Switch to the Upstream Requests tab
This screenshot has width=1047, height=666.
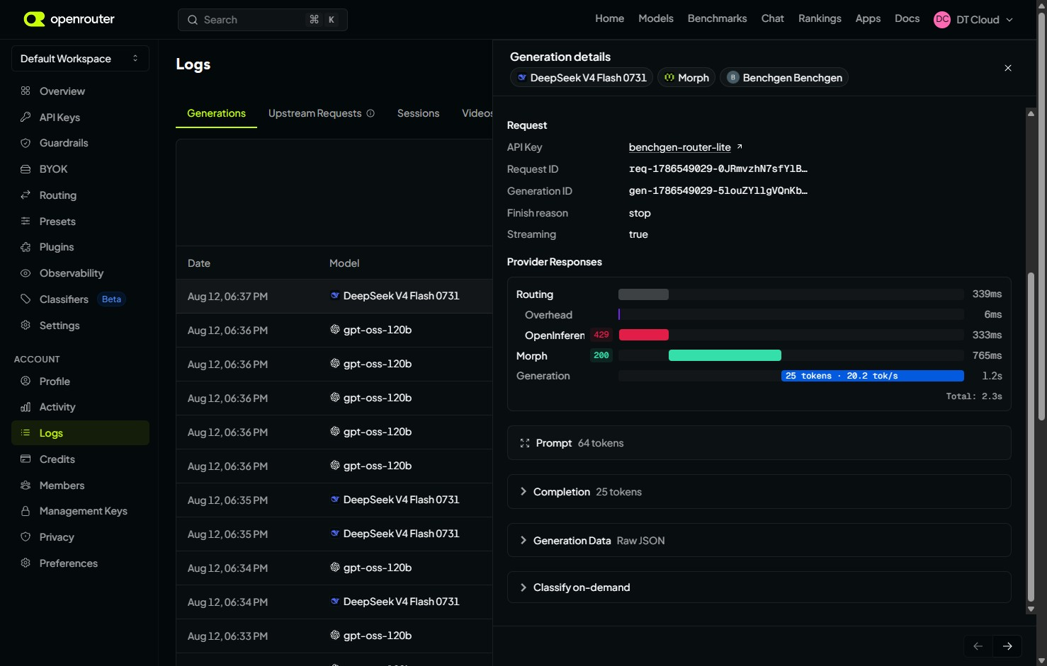pos(315,113)
